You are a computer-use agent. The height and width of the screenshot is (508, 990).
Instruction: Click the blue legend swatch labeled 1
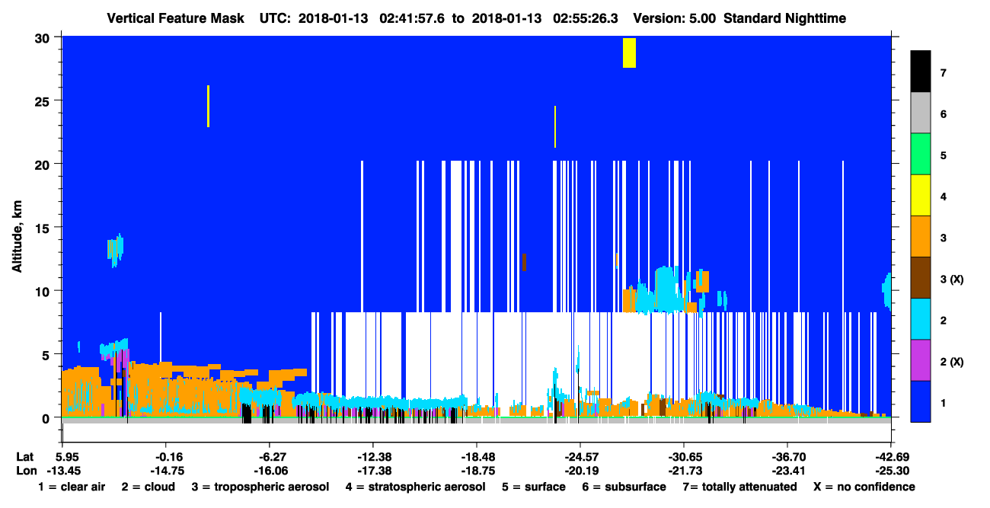(921, 401)
